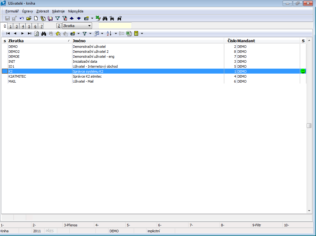Image resolution: width=316 pixels, height=236 pixels.
Task: Open dropdown arrow beside column settings icon
Action: pos(102,34)
